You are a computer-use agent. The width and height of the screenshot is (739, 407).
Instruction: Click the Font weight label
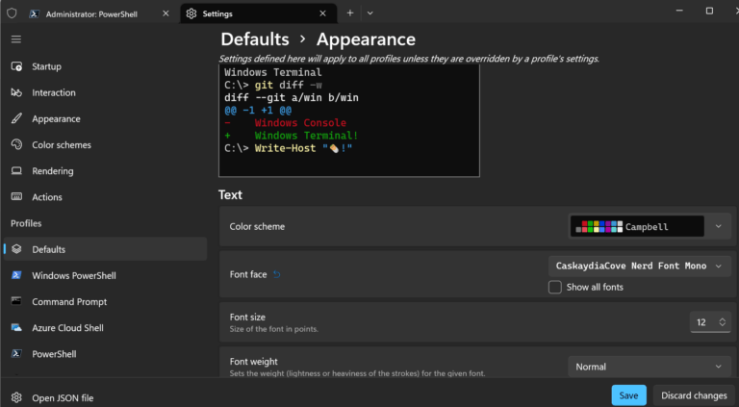pyautogui.click(x=254, y=362)
